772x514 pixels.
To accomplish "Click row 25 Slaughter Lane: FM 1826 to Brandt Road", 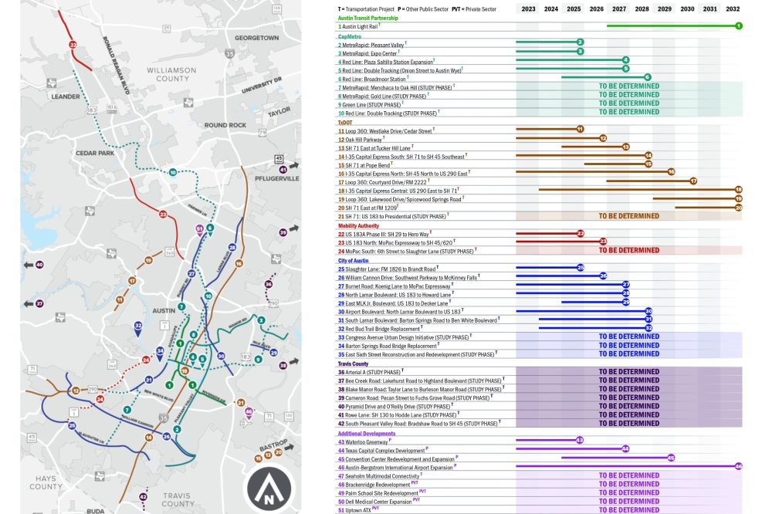I will [540, 269].
